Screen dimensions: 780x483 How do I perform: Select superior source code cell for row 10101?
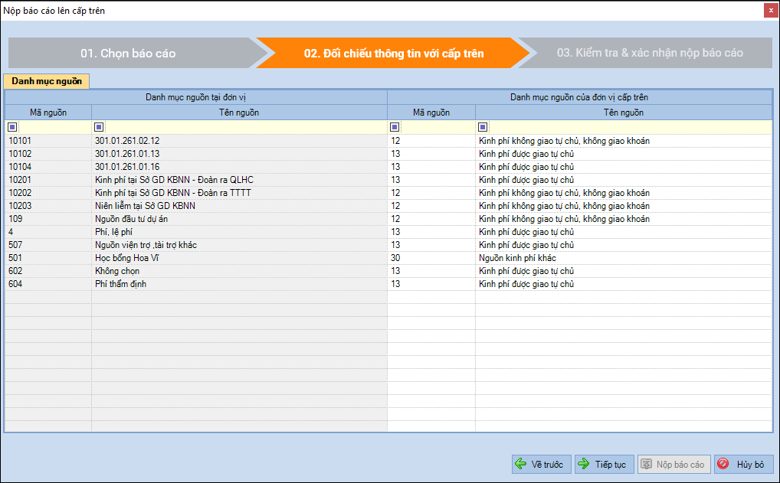tap(431, 141)
